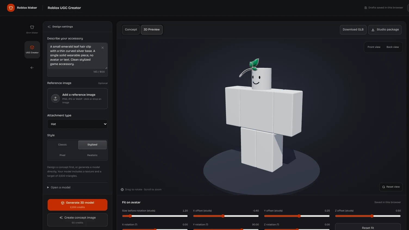Click the Fit on avatar heading

(131, 202)
